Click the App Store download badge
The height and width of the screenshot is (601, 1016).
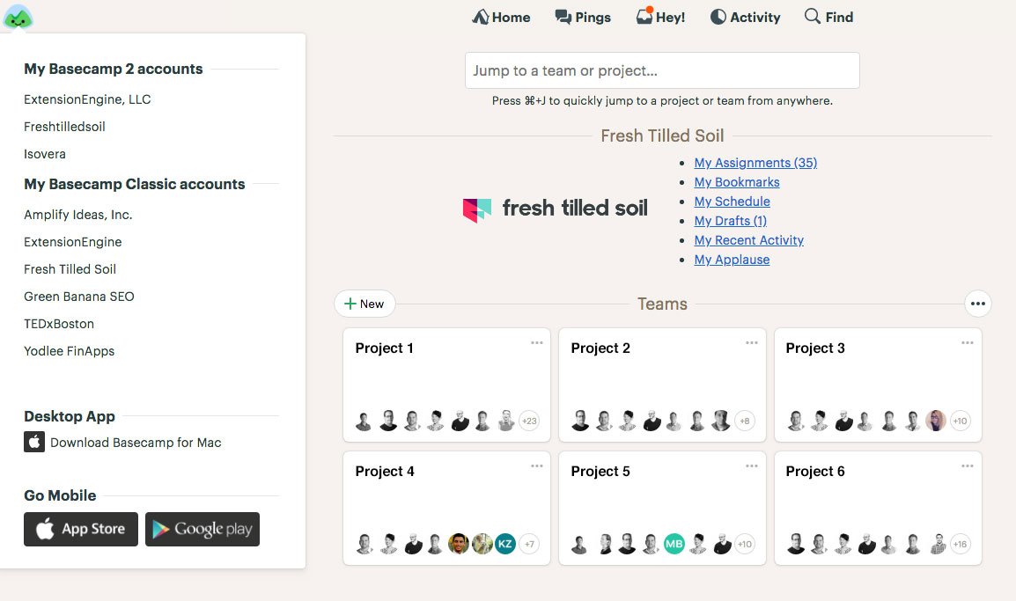(x=80, y=529)
